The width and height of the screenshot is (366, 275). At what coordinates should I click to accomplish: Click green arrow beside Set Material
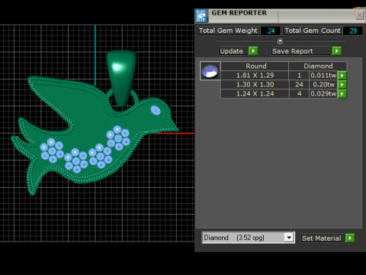350,238
